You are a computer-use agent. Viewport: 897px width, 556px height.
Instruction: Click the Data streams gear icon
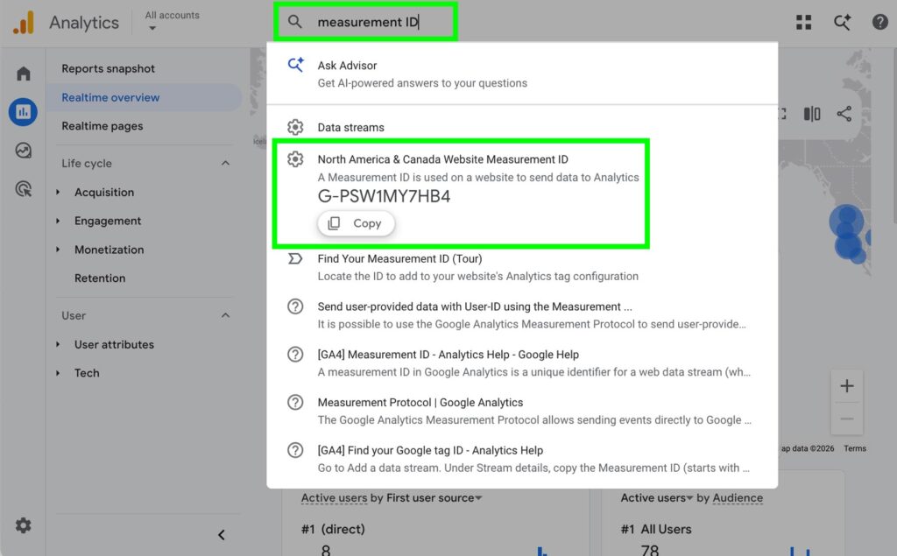(295, 127)
